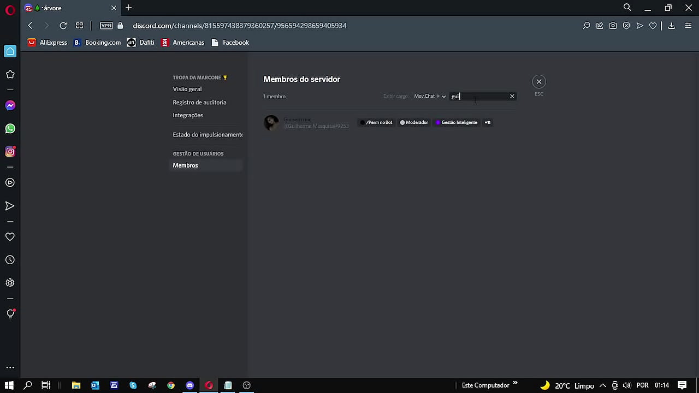
Task: Go to the Integrações section
Action: point(188,115)
